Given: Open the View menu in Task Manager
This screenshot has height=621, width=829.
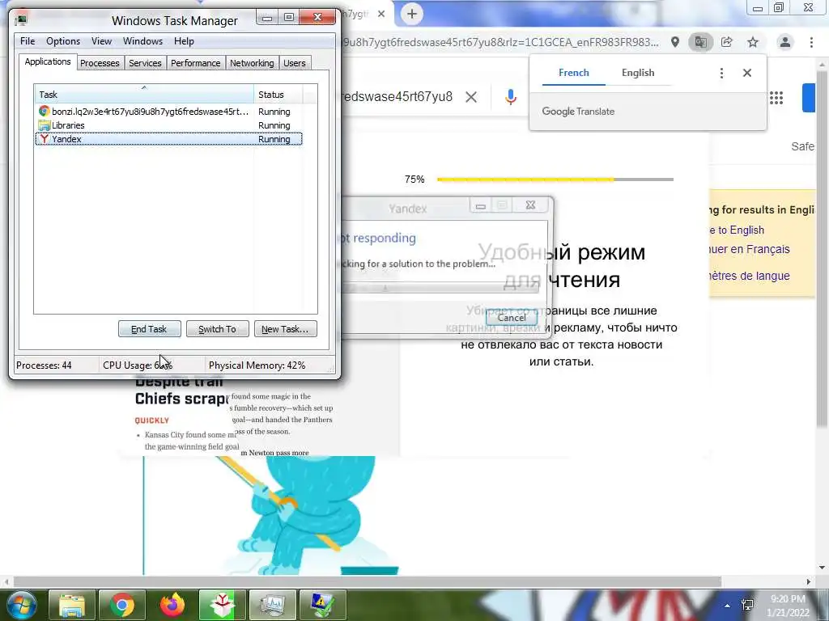Looking at the screenshot, I should [x=101, y=41].
